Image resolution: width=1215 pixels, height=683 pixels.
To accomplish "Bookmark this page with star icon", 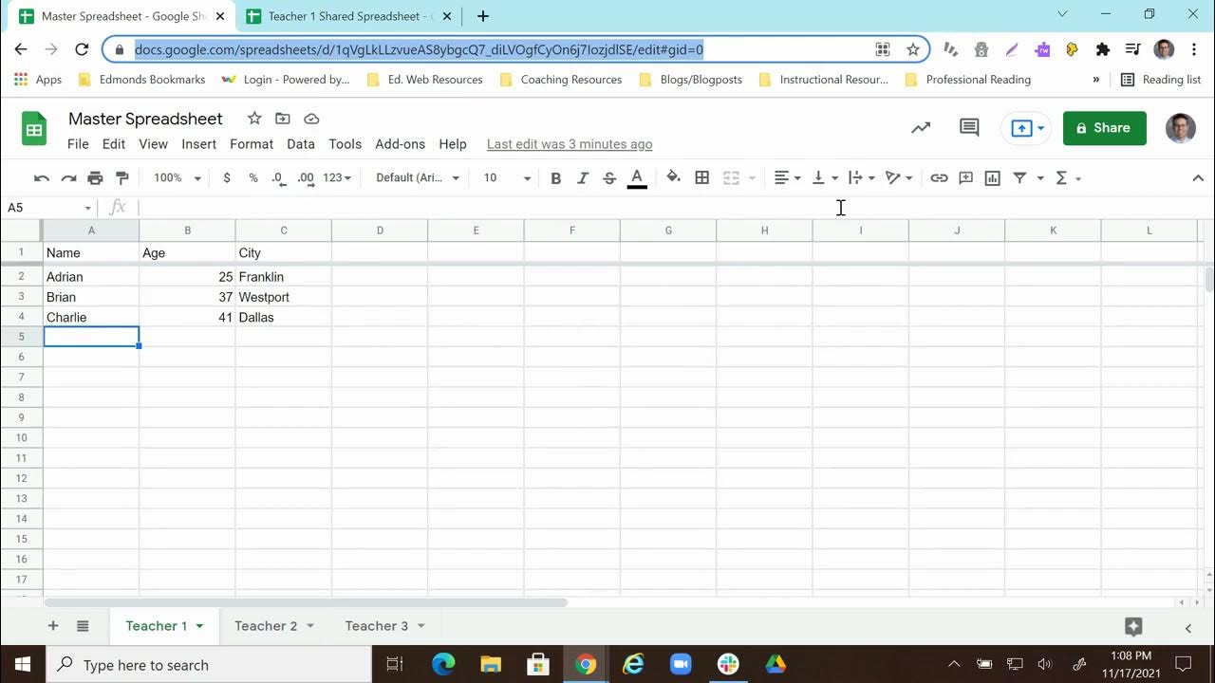I will (913, 49).
